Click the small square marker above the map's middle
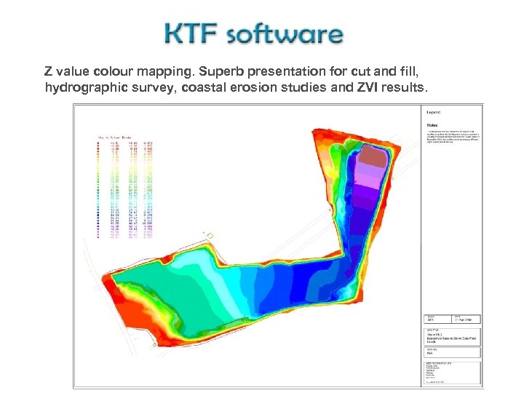The image size is (524, 393). tap(210, 236)
